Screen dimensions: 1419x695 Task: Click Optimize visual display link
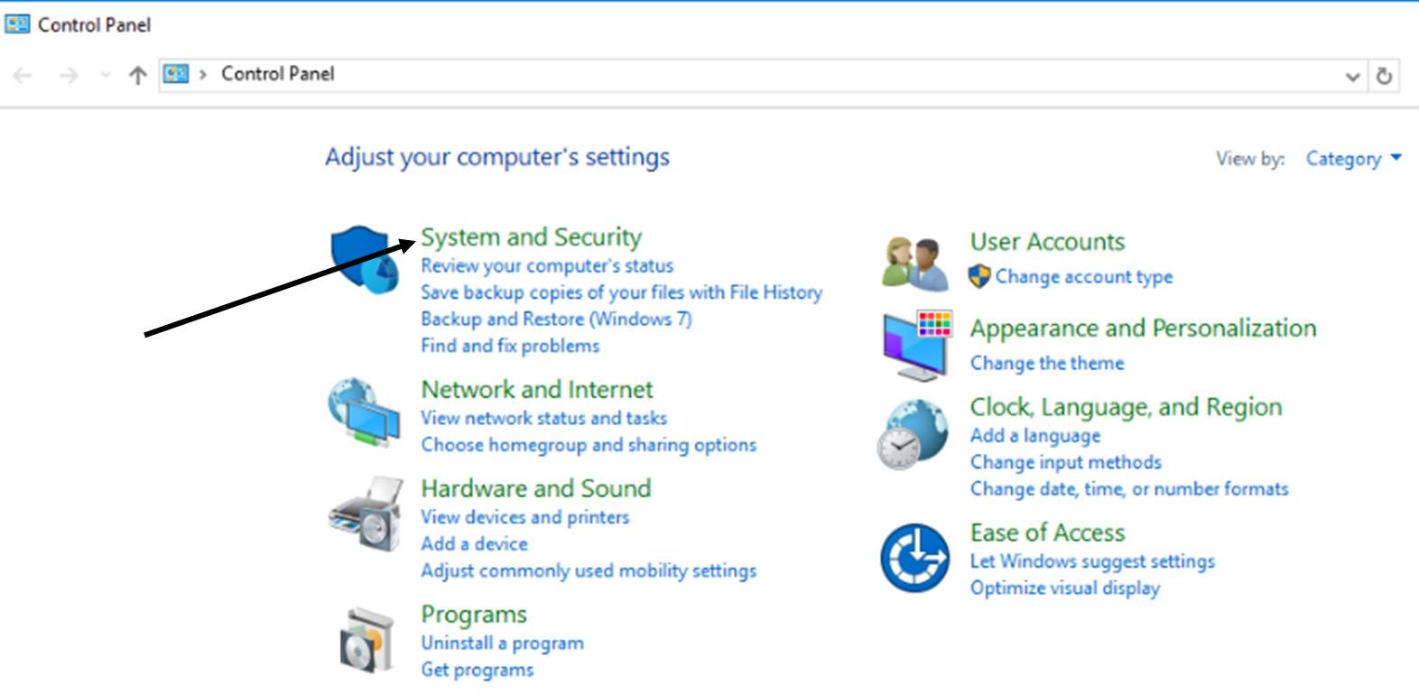point(1065,588)
